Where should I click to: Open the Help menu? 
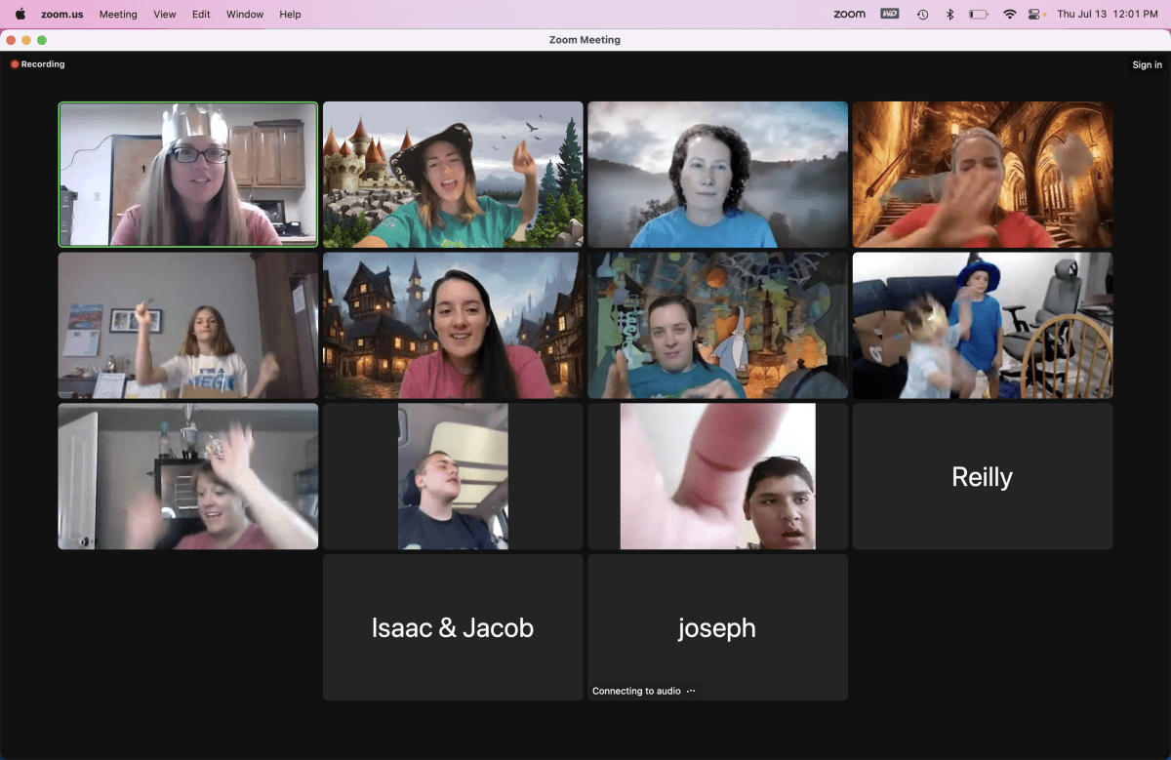coord(290,15)
